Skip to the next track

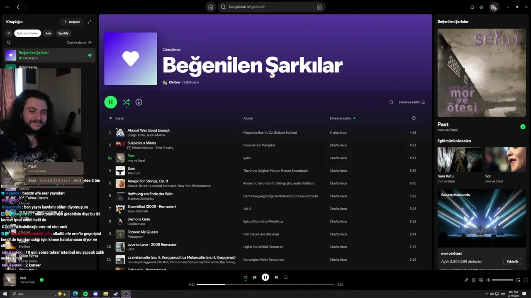tap(276, 277)
